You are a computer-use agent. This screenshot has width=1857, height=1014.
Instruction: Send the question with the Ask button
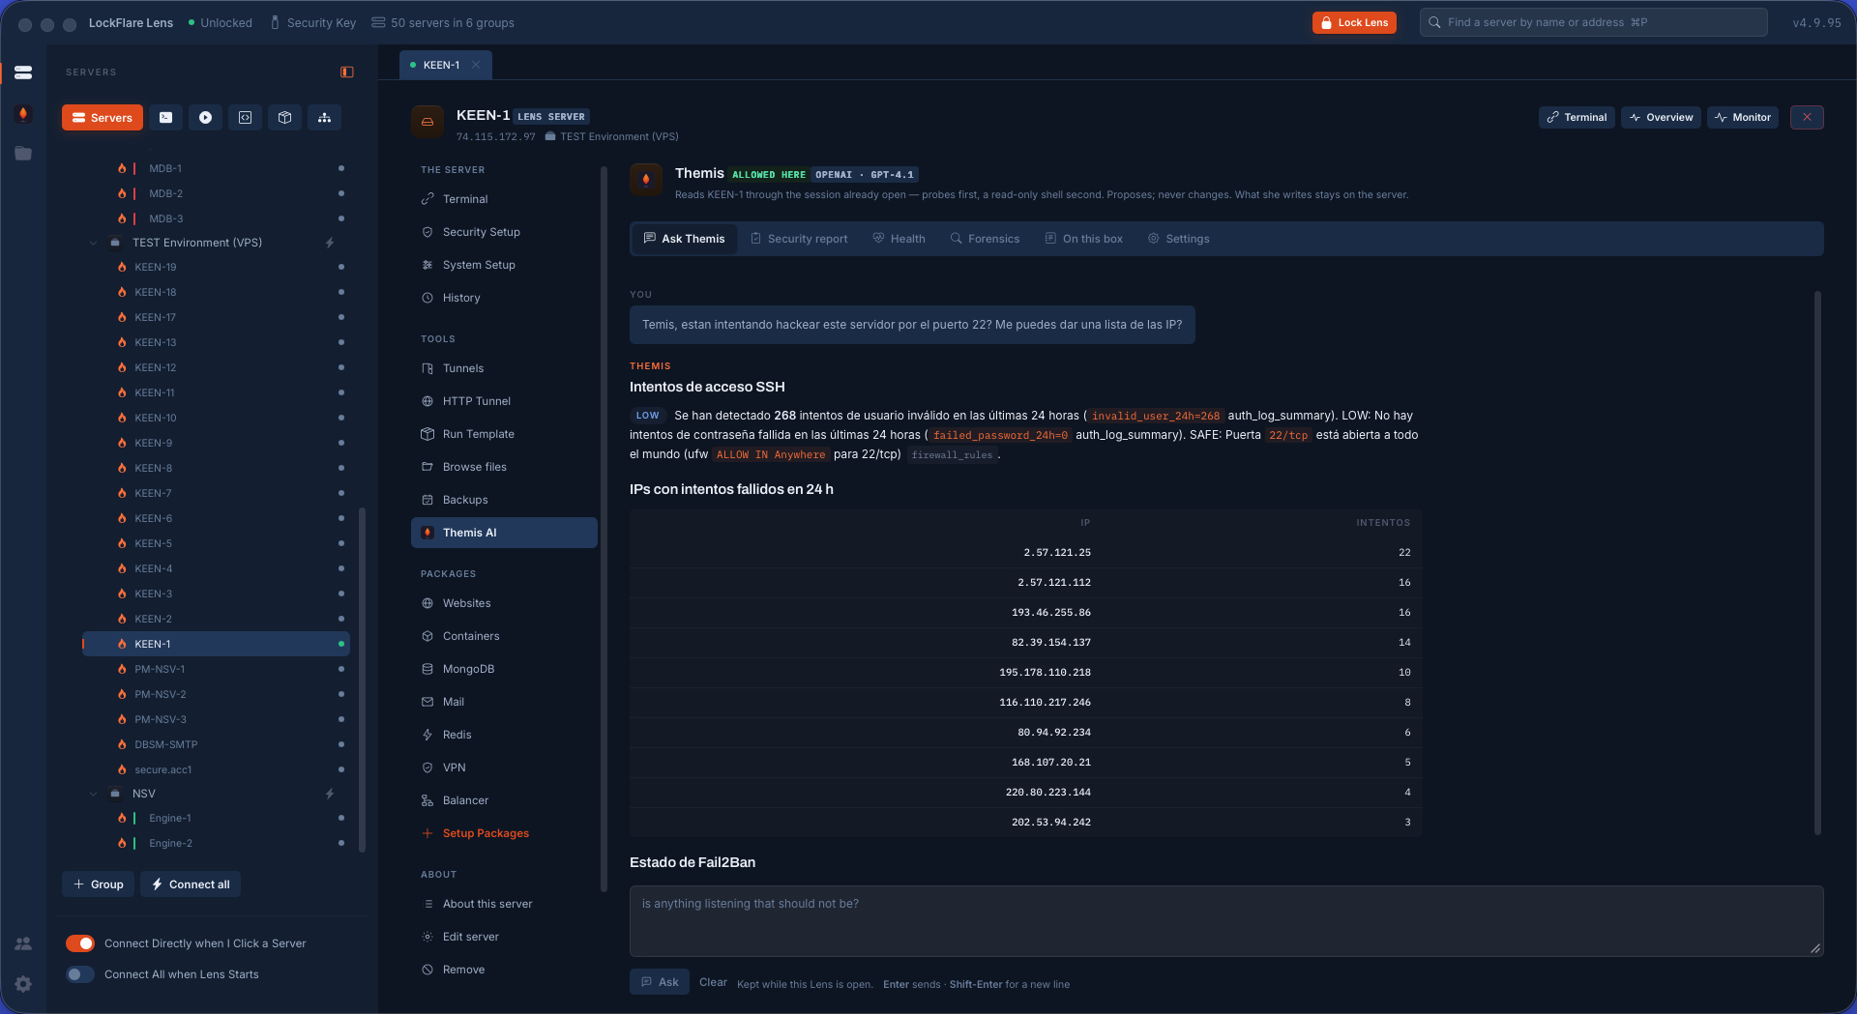pos(660,982)
